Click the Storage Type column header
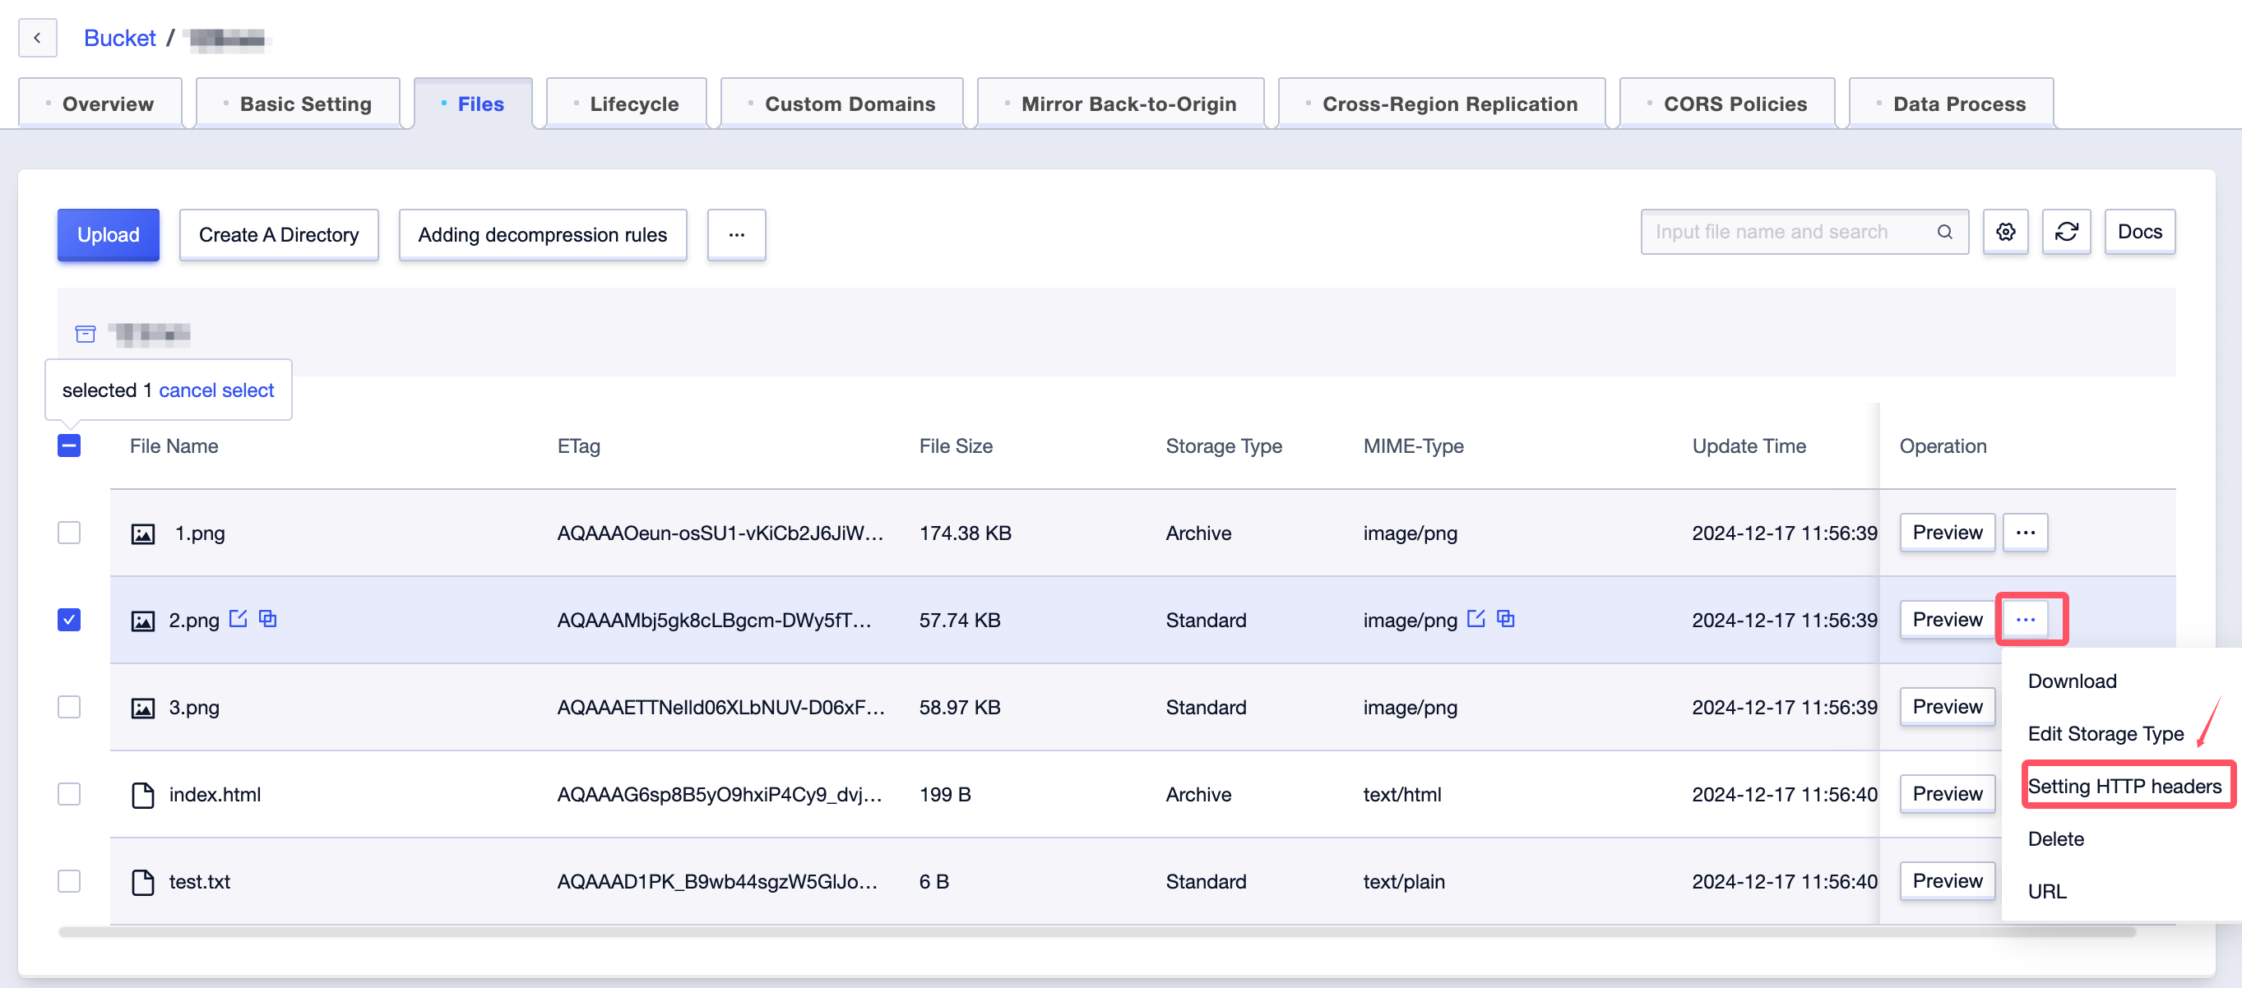Image resolution: width=2242 pixels, height=988 pixels. pyautogui.click(x=1224, y=446)
